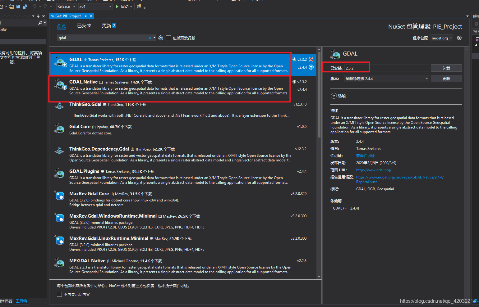Click the MaxRev.Gdal.Core package icon
479x307 pixels.
pyautogui.click(x=59, y=196)
